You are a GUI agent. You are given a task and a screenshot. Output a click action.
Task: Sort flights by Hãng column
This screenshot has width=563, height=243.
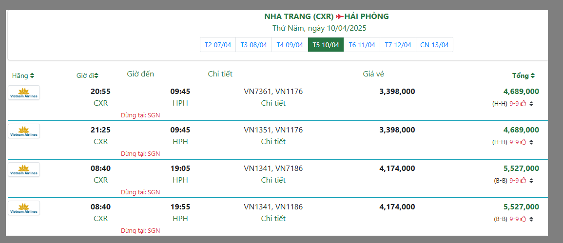[x=23, y=75]
